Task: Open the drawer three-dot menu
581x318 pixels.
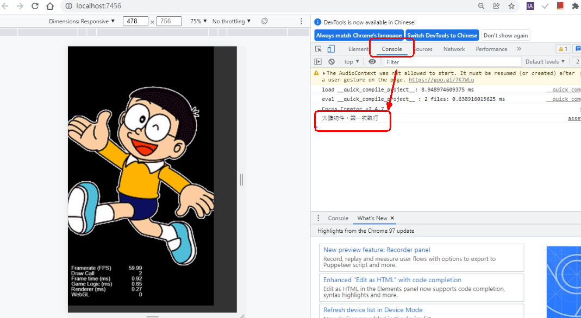Action: (x=318, y=218)
